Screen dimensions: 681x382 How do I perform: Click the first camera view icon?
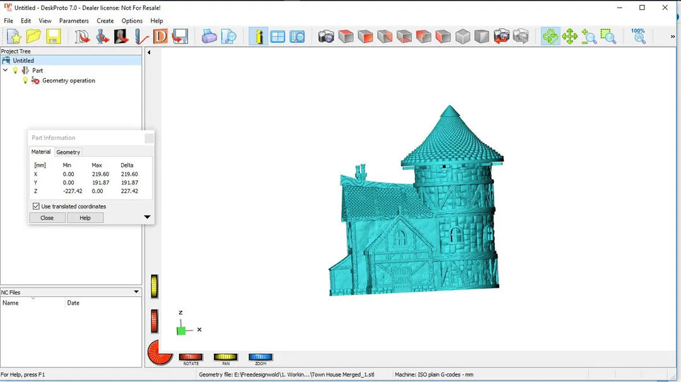click(x=326, y=37)
